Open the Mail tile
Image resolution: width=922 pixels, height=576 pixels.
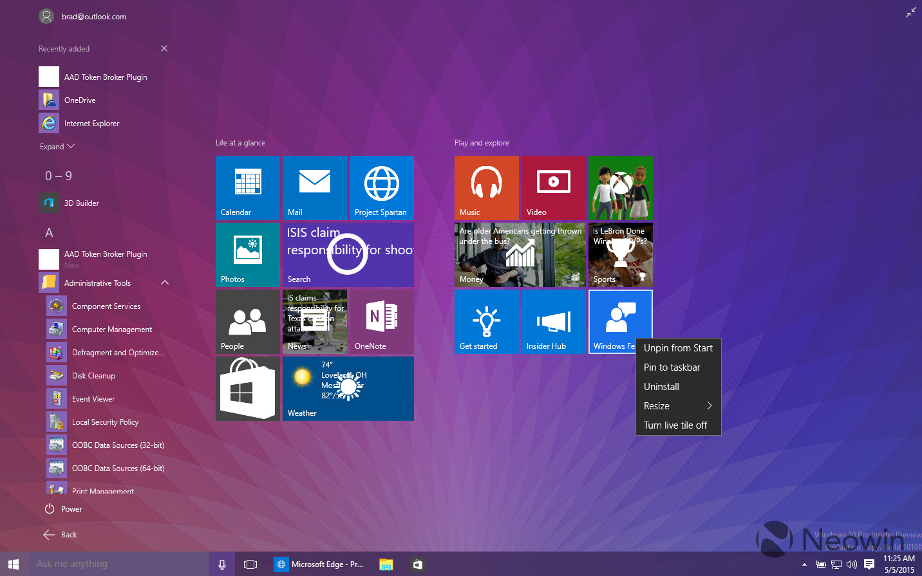point(315,187)
